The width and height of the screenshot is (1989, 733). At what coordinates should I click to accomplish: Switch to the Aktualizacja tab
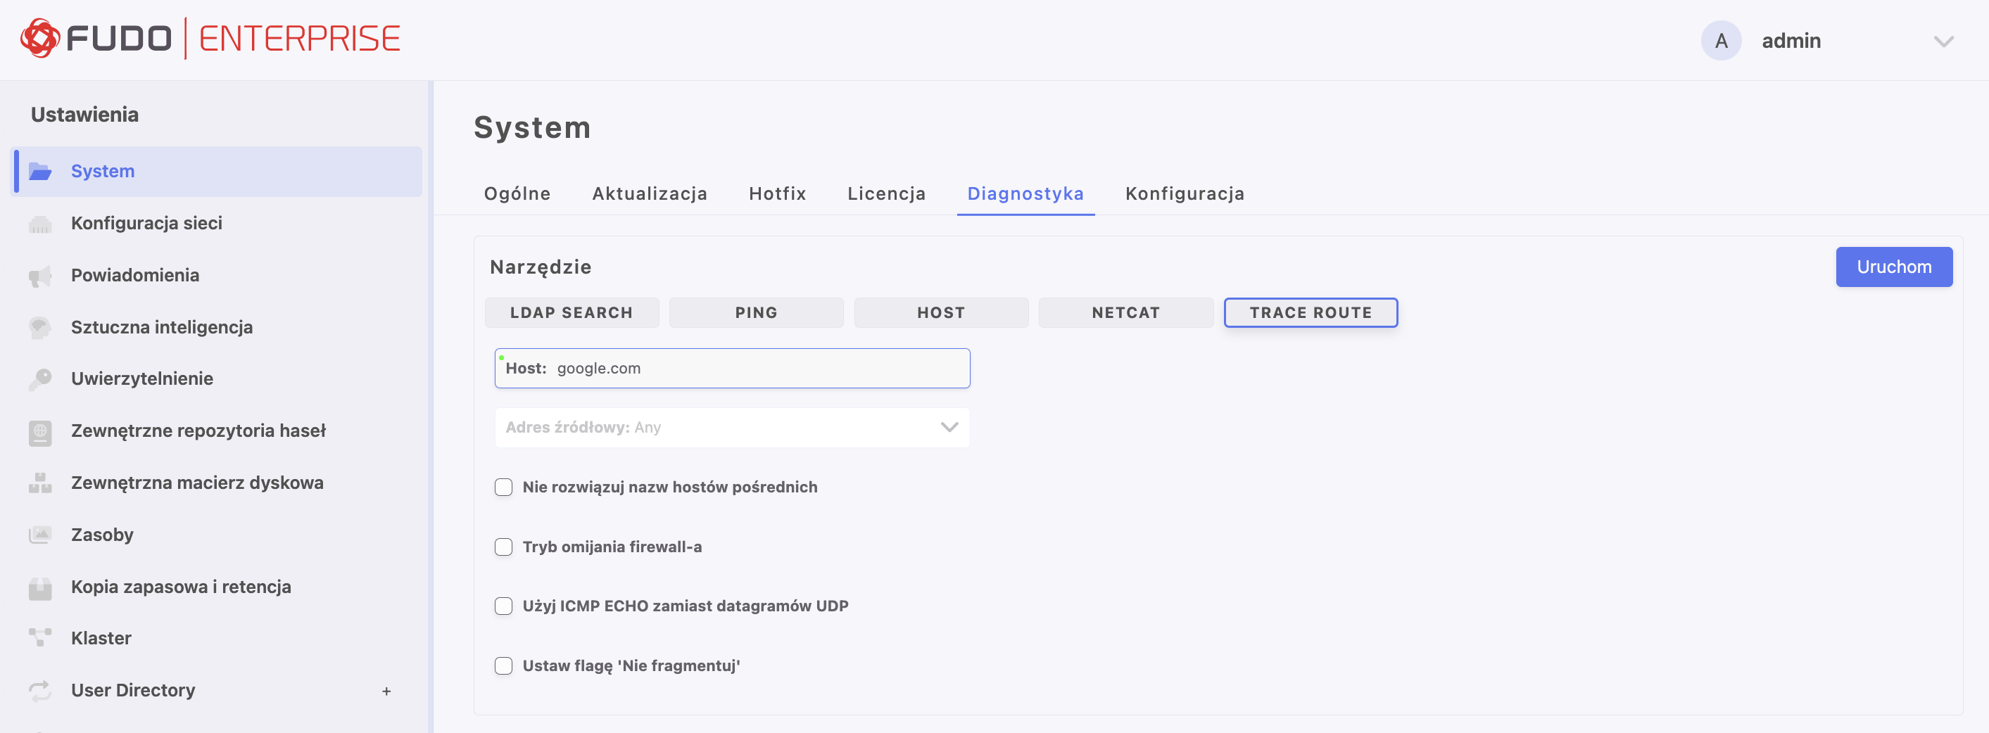point(650,193)
